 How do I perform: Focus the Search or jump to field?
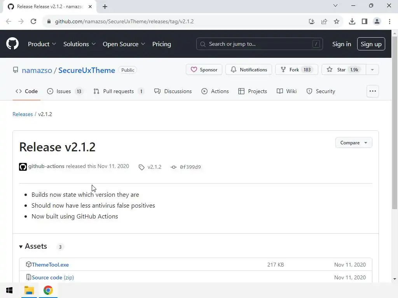tap(259, 44)
